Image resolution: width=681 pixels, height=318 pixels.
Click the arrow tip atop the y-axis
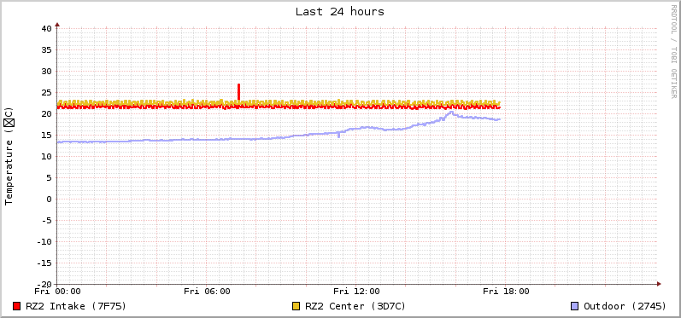click(x=57, y=25)
